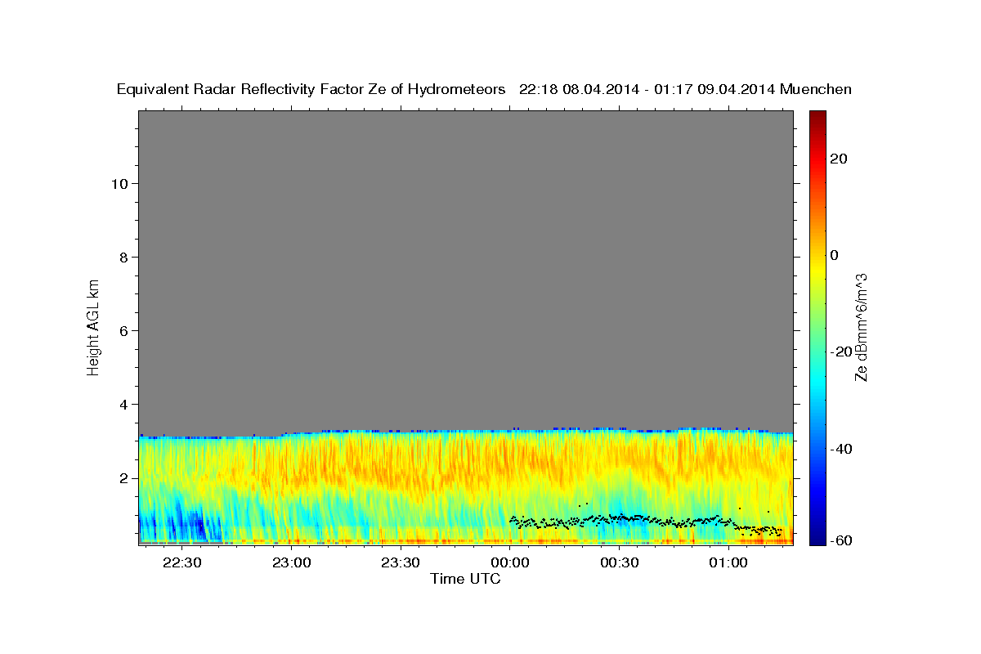
Task: Click the colorbar "20" value label
Action: coord(838,159)
